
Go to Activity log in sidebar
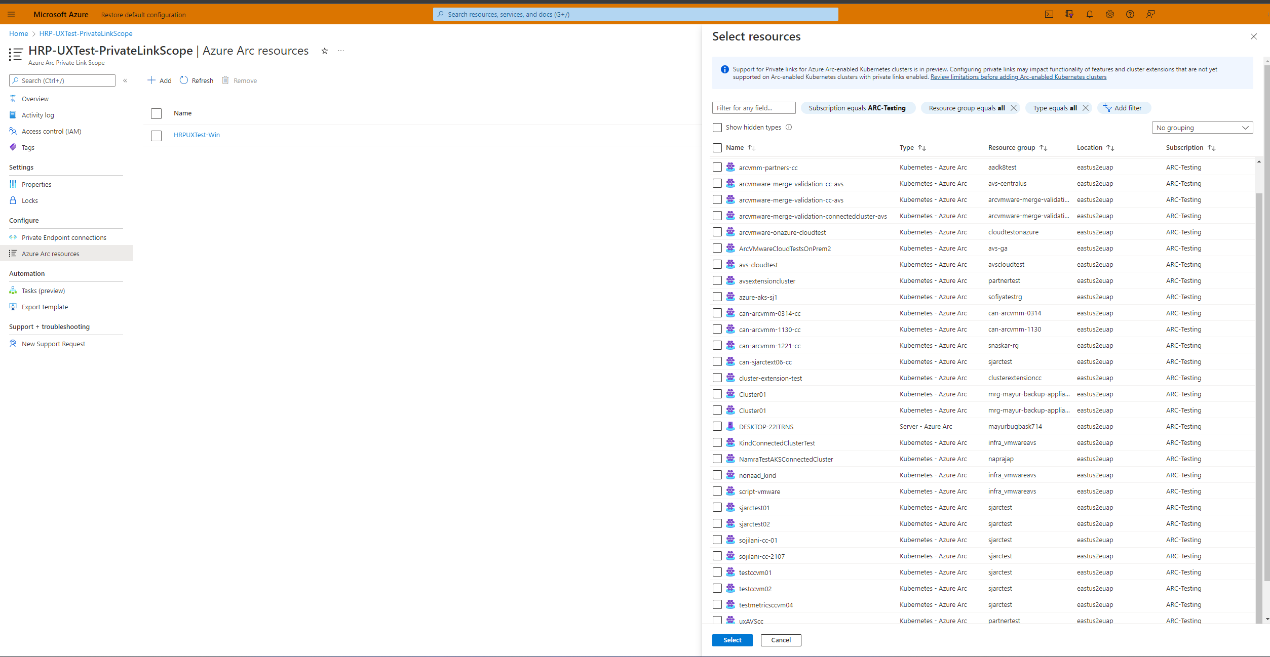[x=37, y=115]
